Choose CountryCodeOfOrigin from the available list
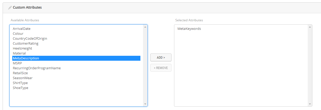321x110 pixels. point(30,38)
